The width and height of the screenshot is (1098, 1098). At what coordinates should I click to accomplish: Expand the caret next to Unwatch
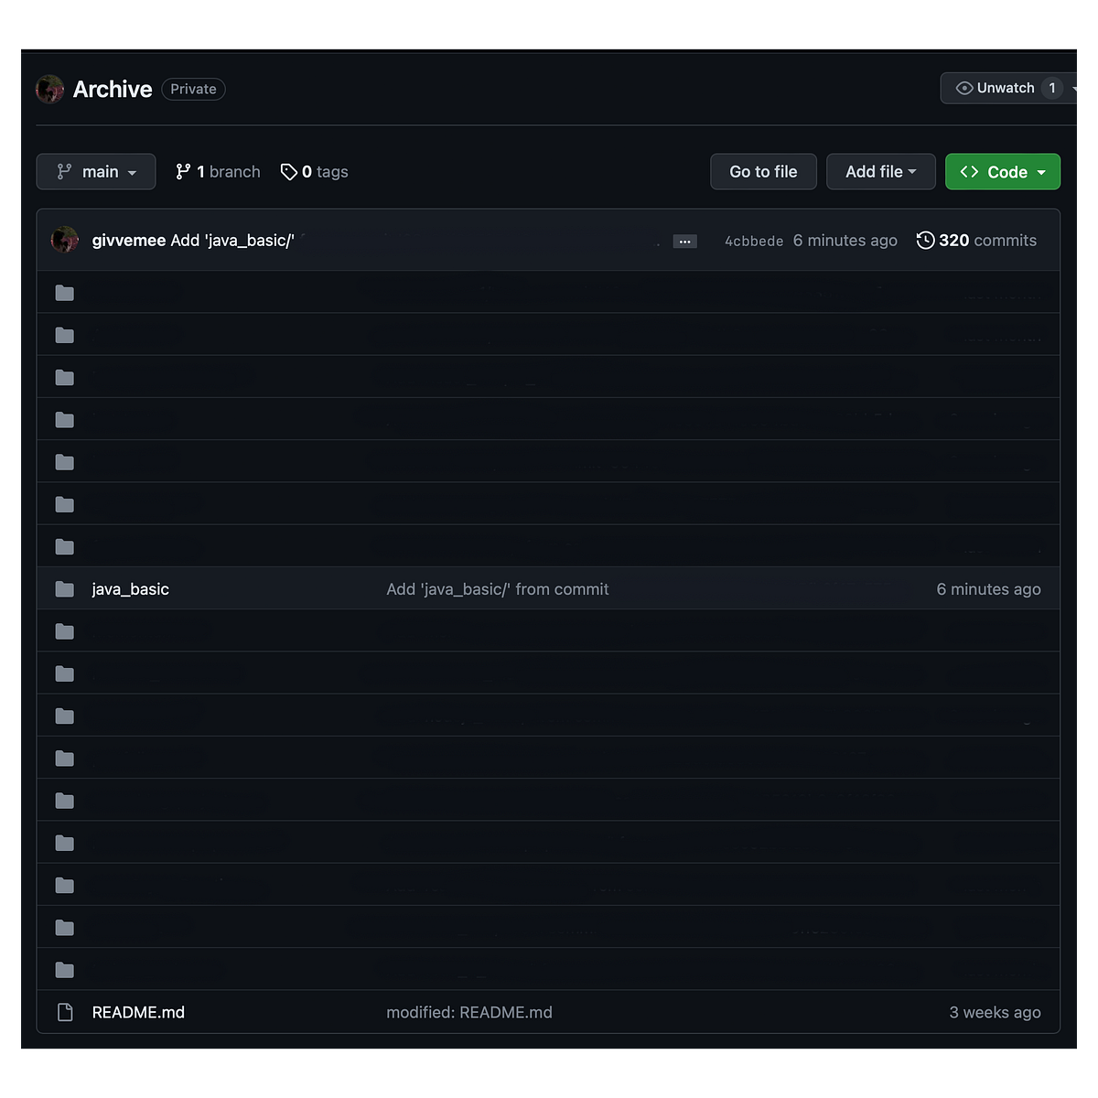click(1074, 88)
